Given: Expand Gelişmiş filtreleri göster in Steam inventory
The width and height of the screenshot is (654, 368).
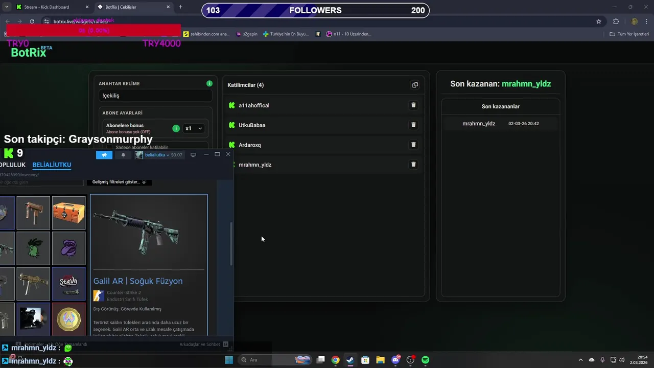Looking at the screenshot, I should click(x=119, y=182).
